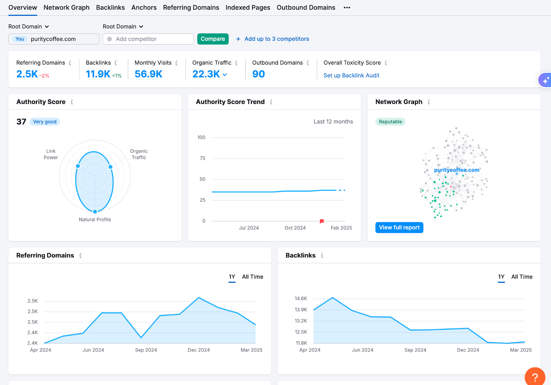Open info tooltip for Authority Score heading
This screenshot has width=551, height=385.
point(72,102)
